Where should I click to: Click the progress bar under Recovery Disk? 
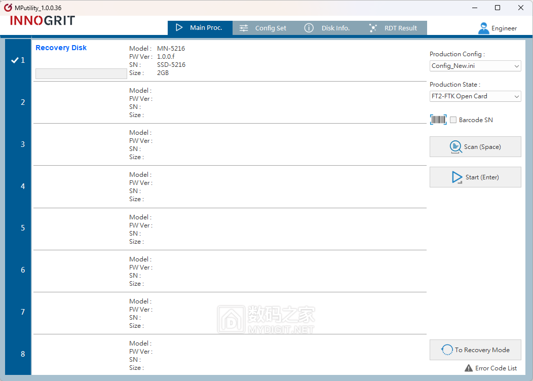tap(81, 73)
